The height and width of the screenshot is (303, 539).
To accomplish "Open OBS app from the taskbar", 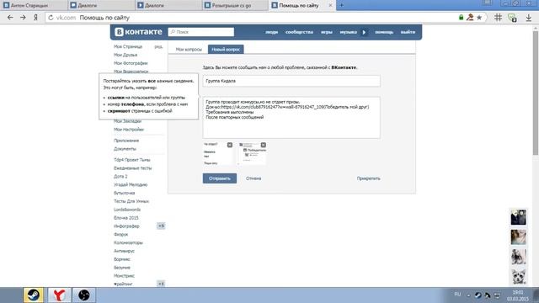I will (84, 295).
